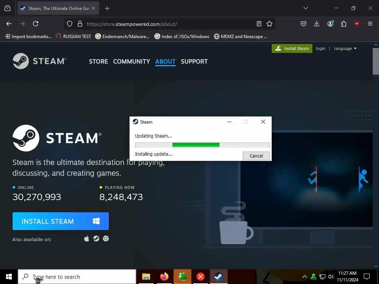This screenshot has height=284, width=379.
Task: Reload the current page
Action: pos(36,24)
